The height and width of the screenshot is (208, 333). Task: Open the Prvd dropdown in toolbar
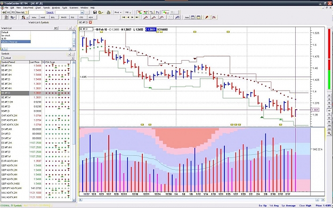click(x=118, y=13)
